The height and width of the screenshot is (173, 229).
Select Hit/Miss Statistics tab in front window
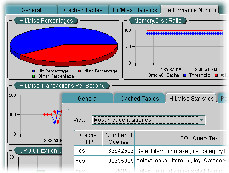(191, 98)
